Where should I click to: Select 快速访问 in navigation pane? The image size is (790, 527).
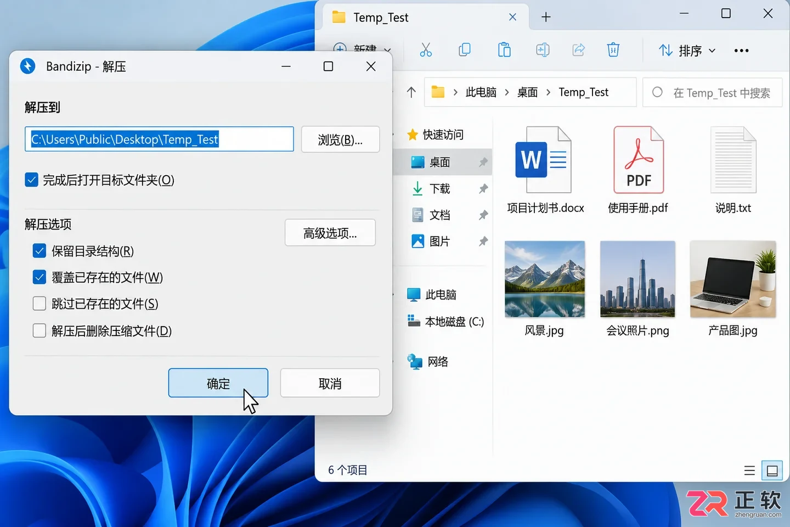(x=436, y=134)
